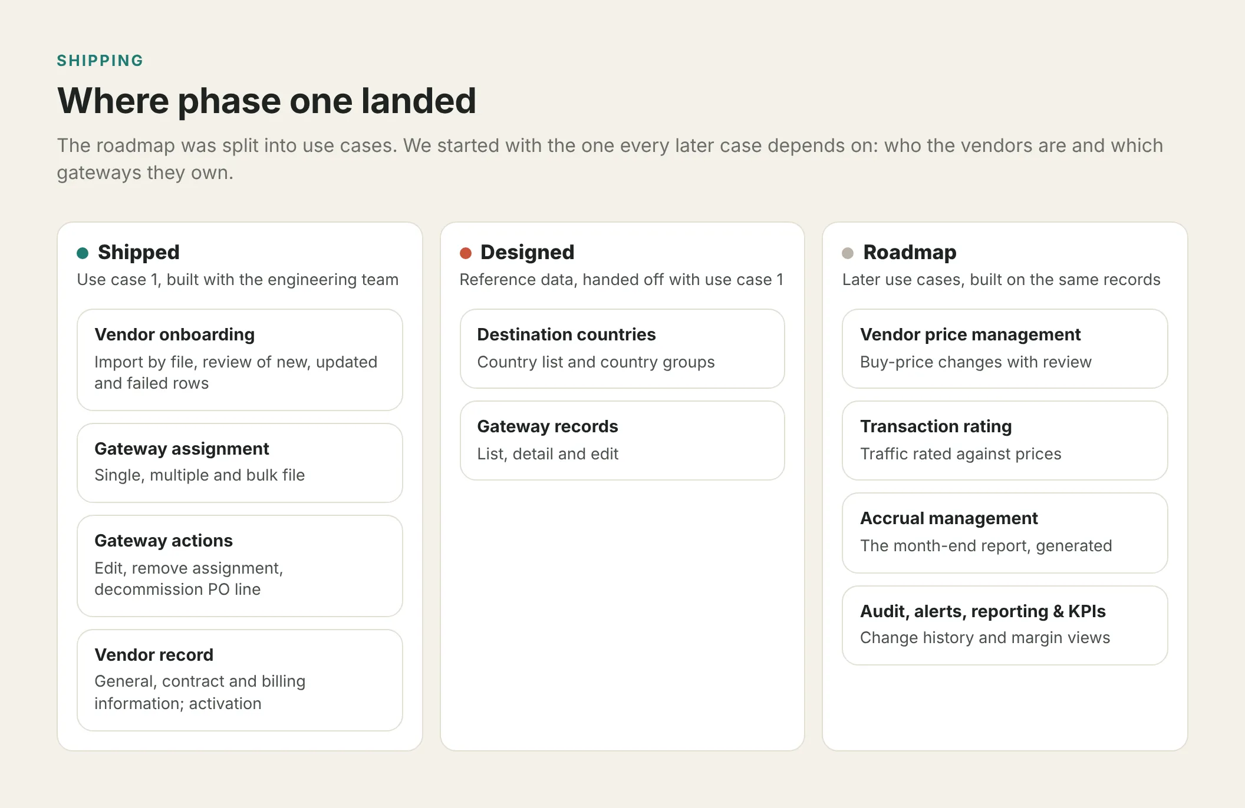Open the Vendor onboarding card

pos(240,360)
